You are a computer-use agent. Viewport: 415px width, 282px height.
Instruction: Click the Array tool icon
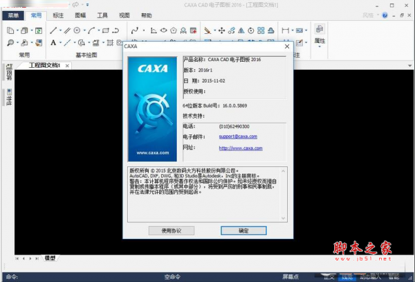click(x=261, y=30)
